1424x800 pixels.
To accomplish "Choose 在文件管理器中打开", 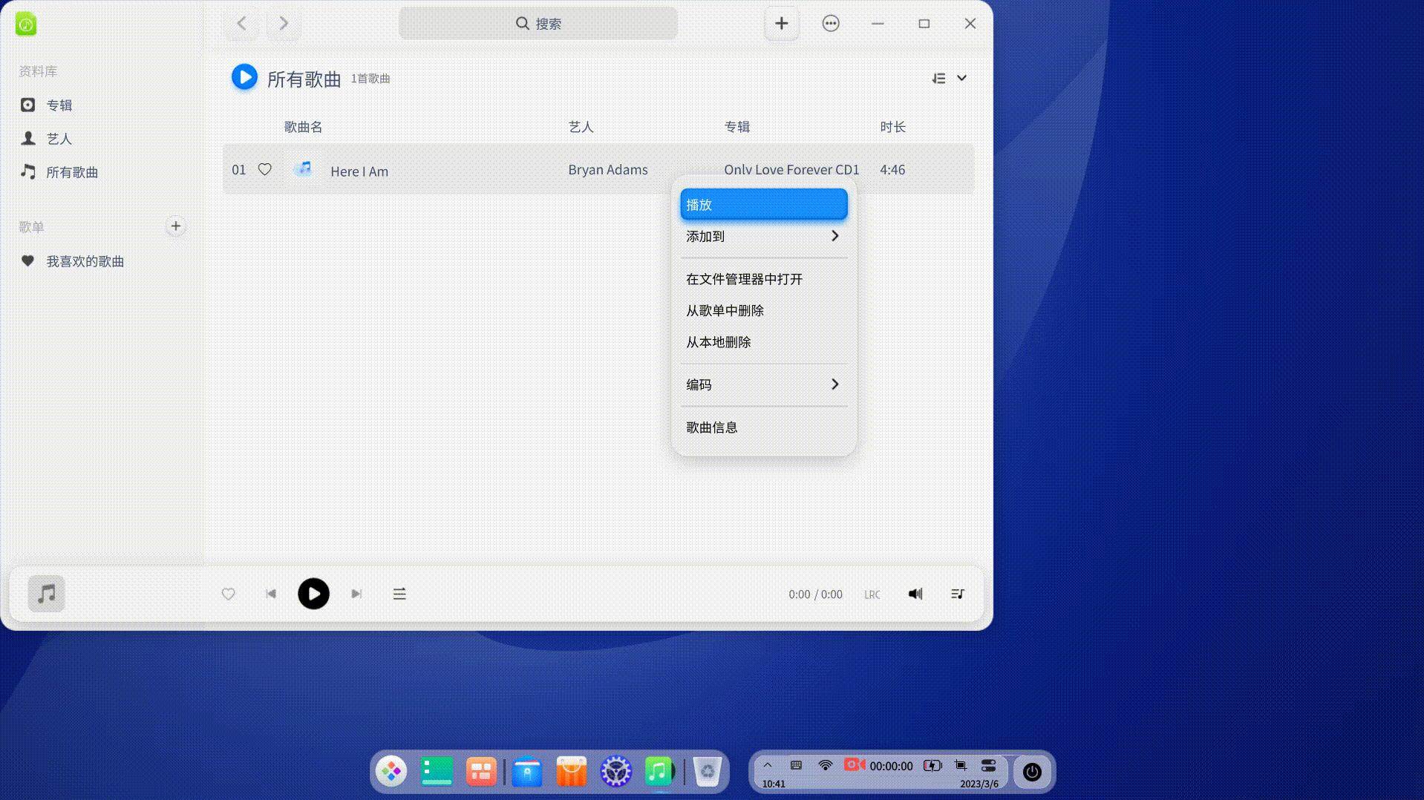I will (764, 279).
